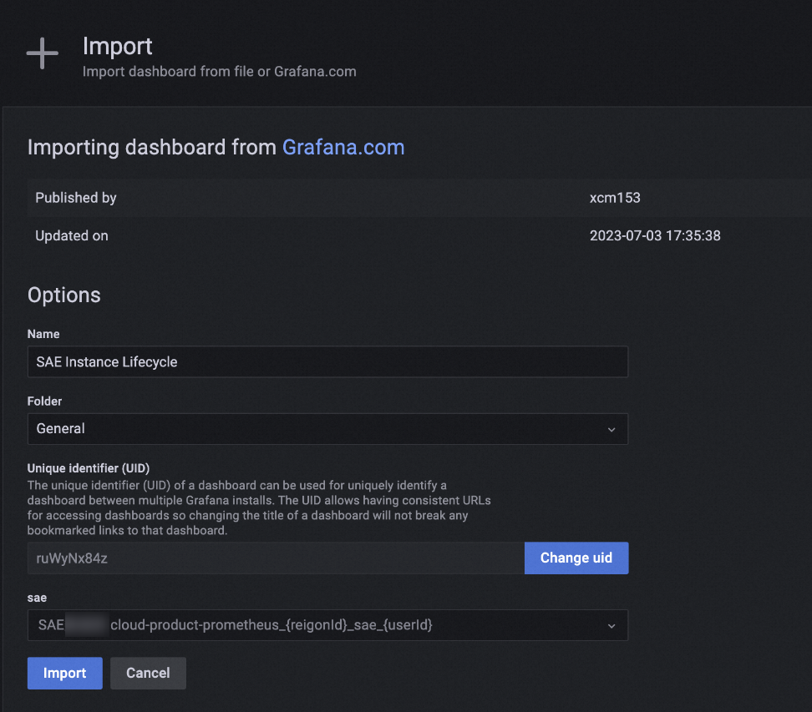Click the Published by label
This screenshot has width=812, height=712.
point(76,198)
